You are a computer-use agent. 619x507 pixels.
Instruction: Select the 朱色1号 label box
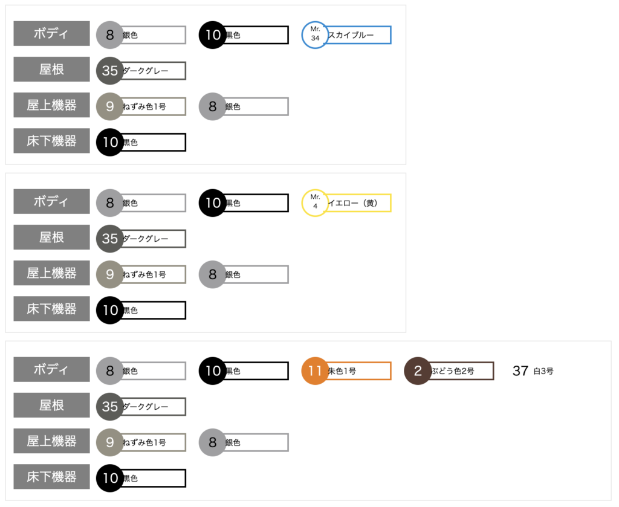click(x=358, y=371)
